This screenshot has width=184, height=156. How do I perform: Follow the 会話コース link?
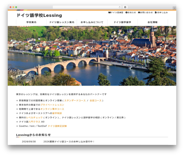96,101
